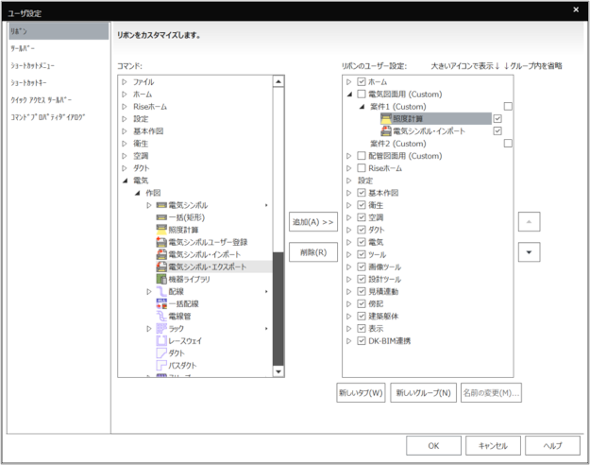Select the 機器ライブラリ icon
The width and height of the screenshot is (590, 465).
[161, 280]
